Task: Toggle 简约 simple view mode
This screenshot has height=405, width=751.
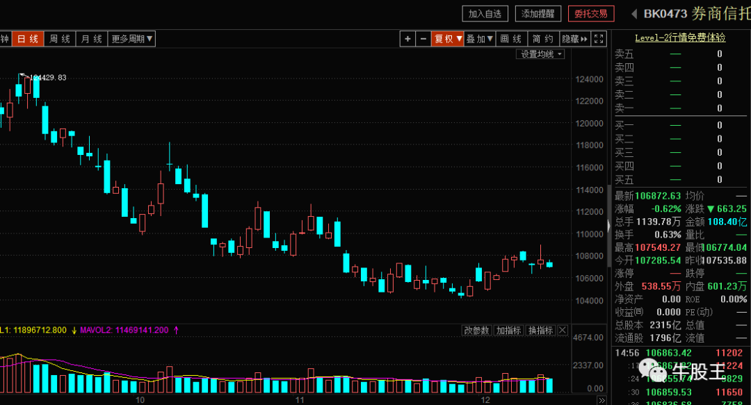Action: click(543, 39)
